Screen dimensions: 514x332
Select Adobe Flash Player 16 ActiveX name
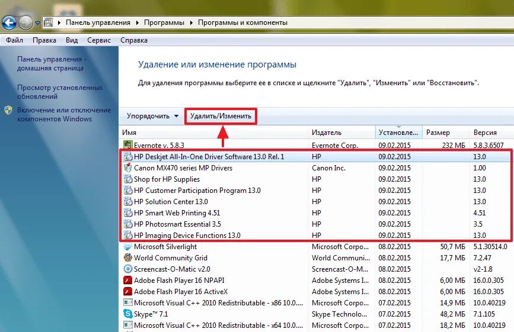point(181,292)
